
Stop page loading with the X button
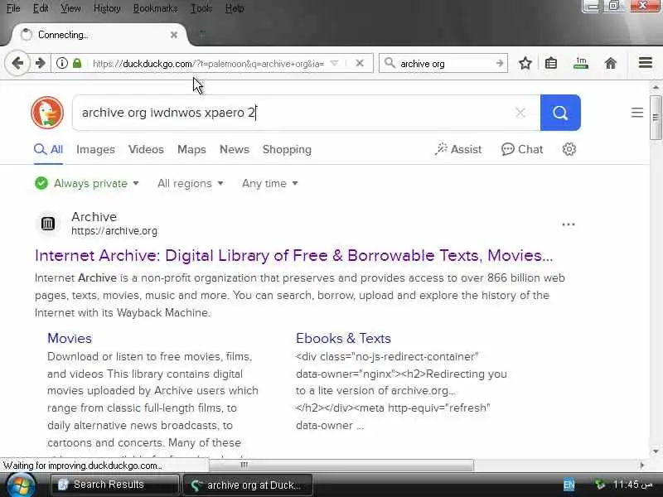[x=360, y=64]
